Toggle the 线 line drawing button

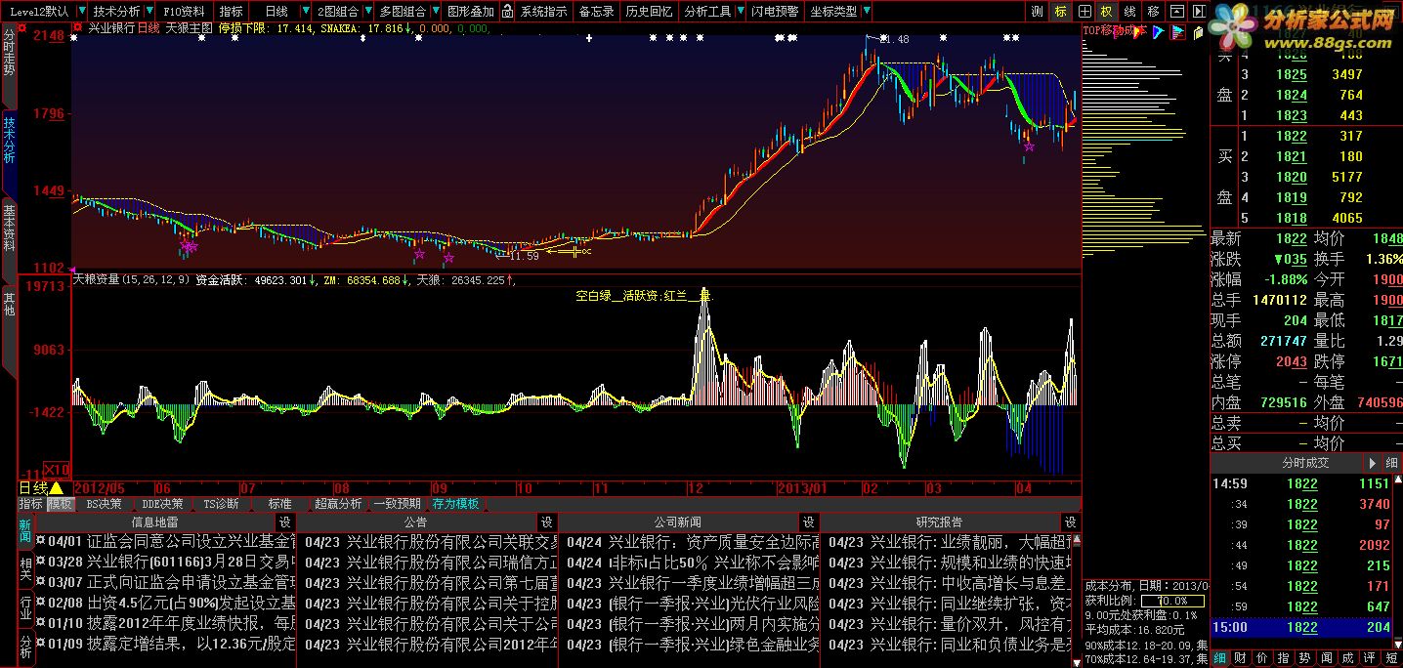[1129, 12]
